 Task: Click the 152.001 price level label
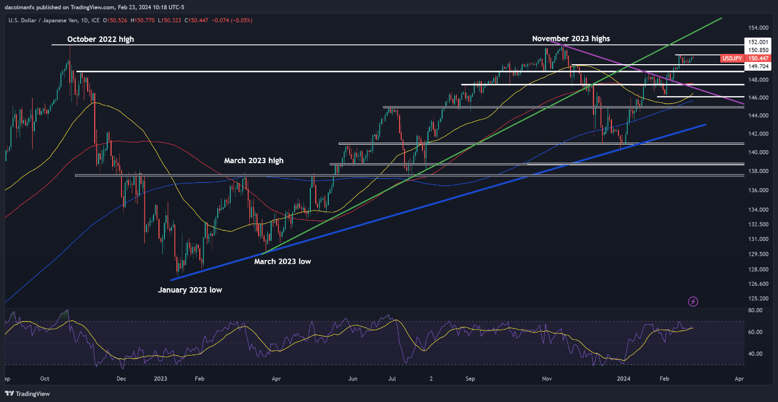(758, 42)
